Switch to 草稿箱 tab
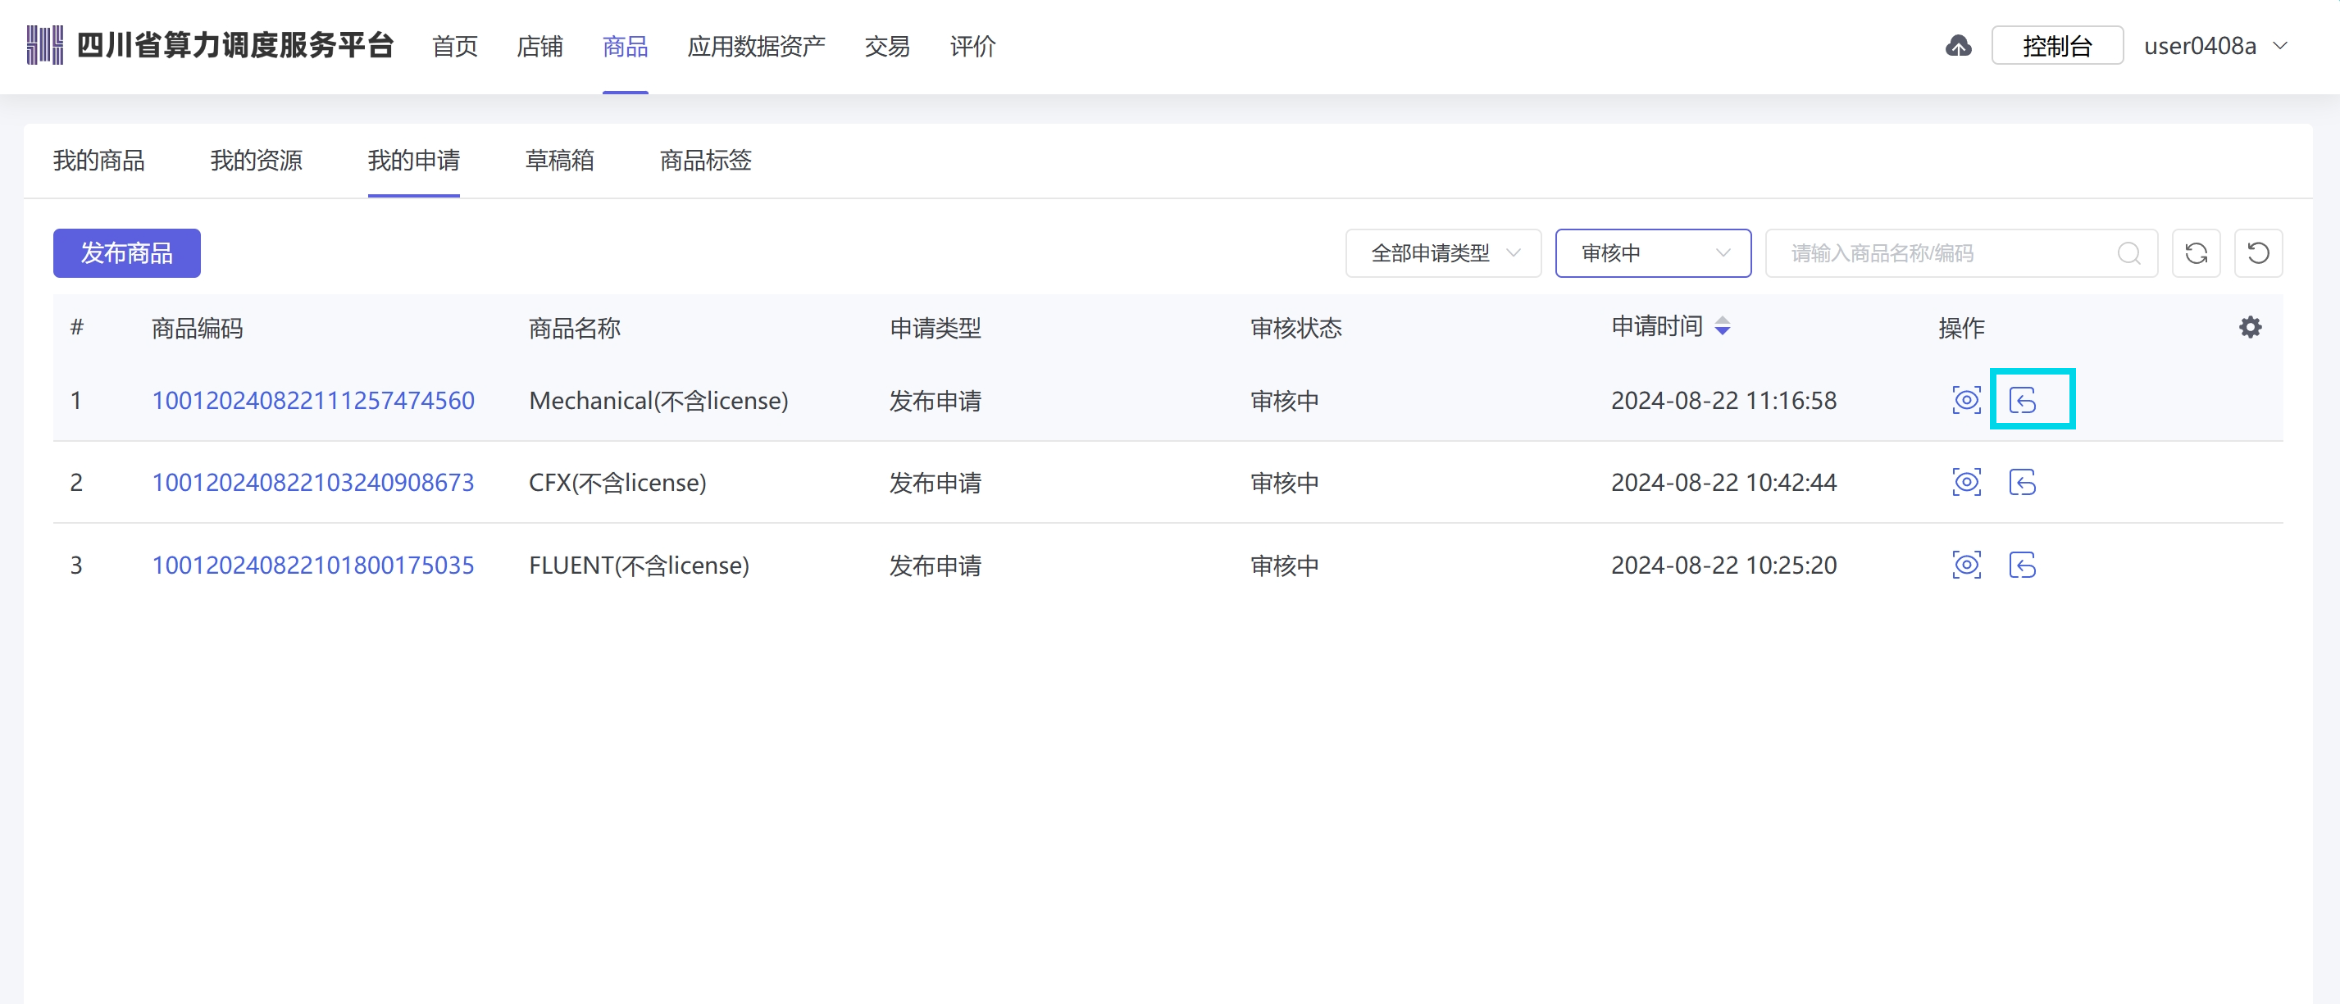The height and width of the screenshot is (1004, 2340). click(559, 161)
